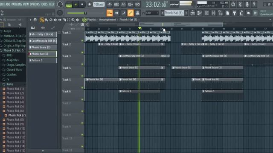Open the project info document icon

point(227,13)
